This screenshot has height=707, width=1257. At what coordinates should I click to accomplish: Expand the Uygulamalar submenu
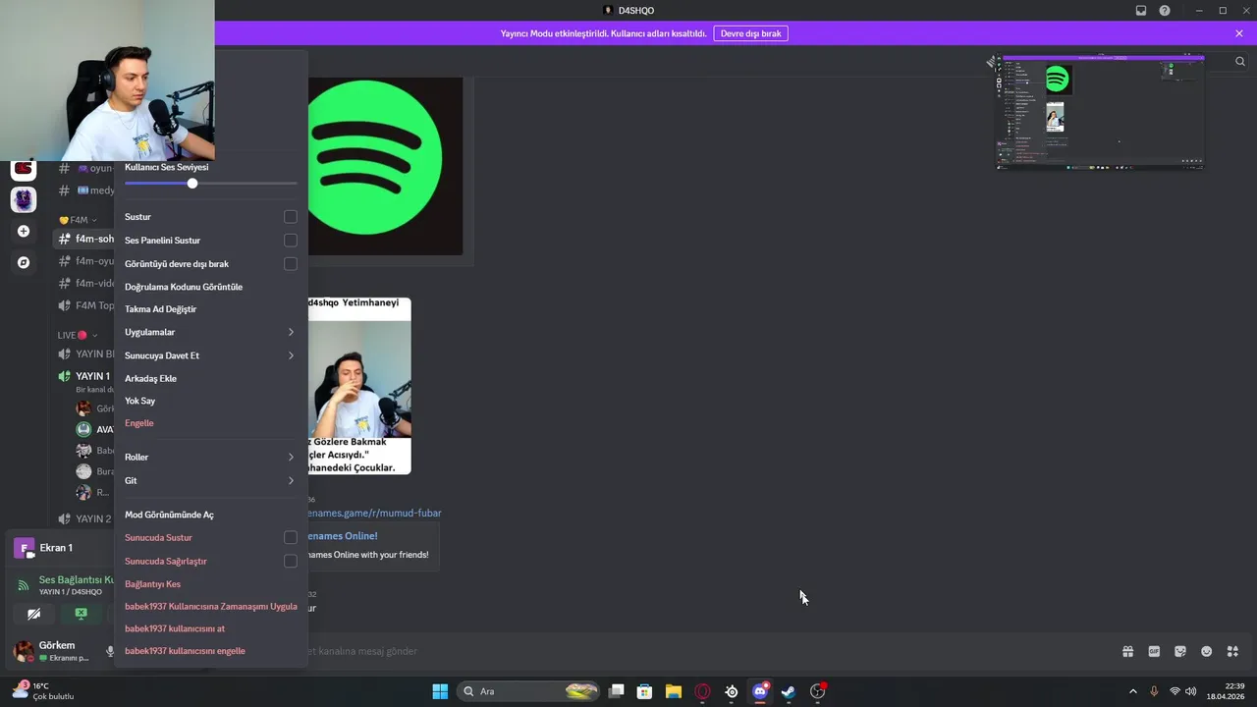[x=209, y=332]
